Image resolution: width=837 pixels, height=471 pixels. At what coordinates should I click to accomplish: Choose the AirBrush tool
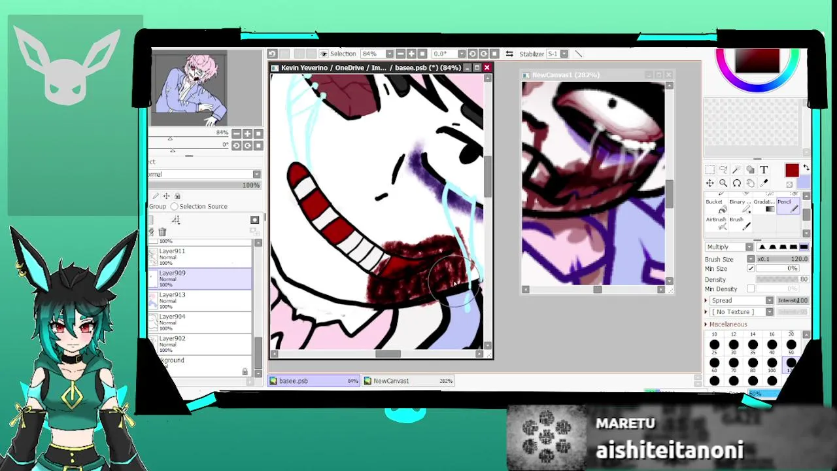point(716,223)
